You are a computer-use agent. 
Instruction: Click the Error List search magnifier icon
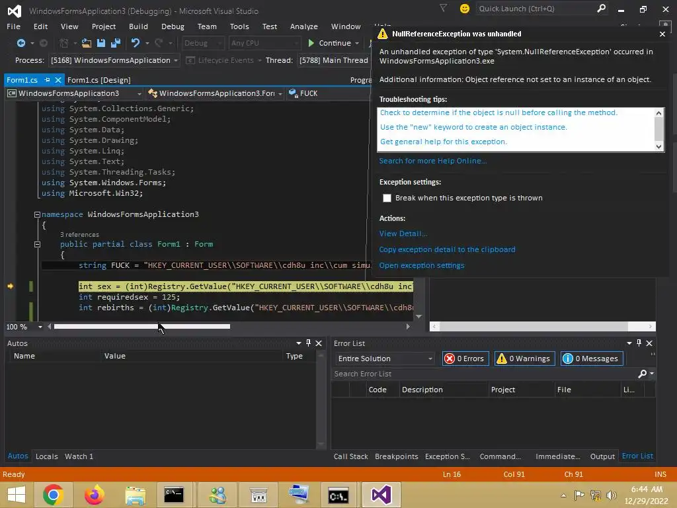[643, 374]
